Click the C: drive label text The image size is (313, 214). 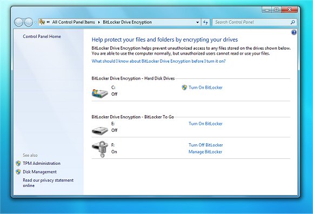(x=113, y=88)
